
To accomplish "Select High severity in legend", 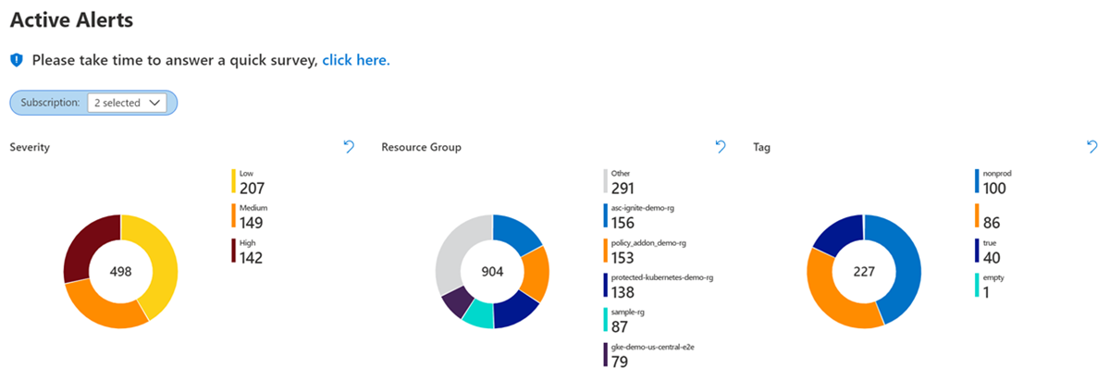I will [248, 251].
